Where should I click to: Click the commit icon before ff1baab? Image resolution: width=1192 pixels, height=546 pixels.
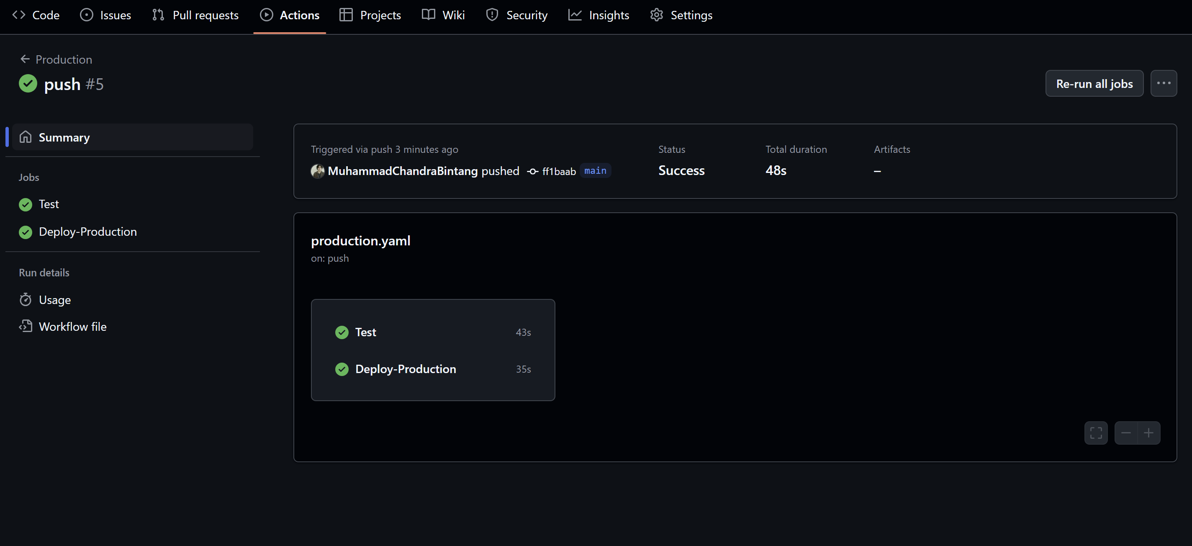533,171
